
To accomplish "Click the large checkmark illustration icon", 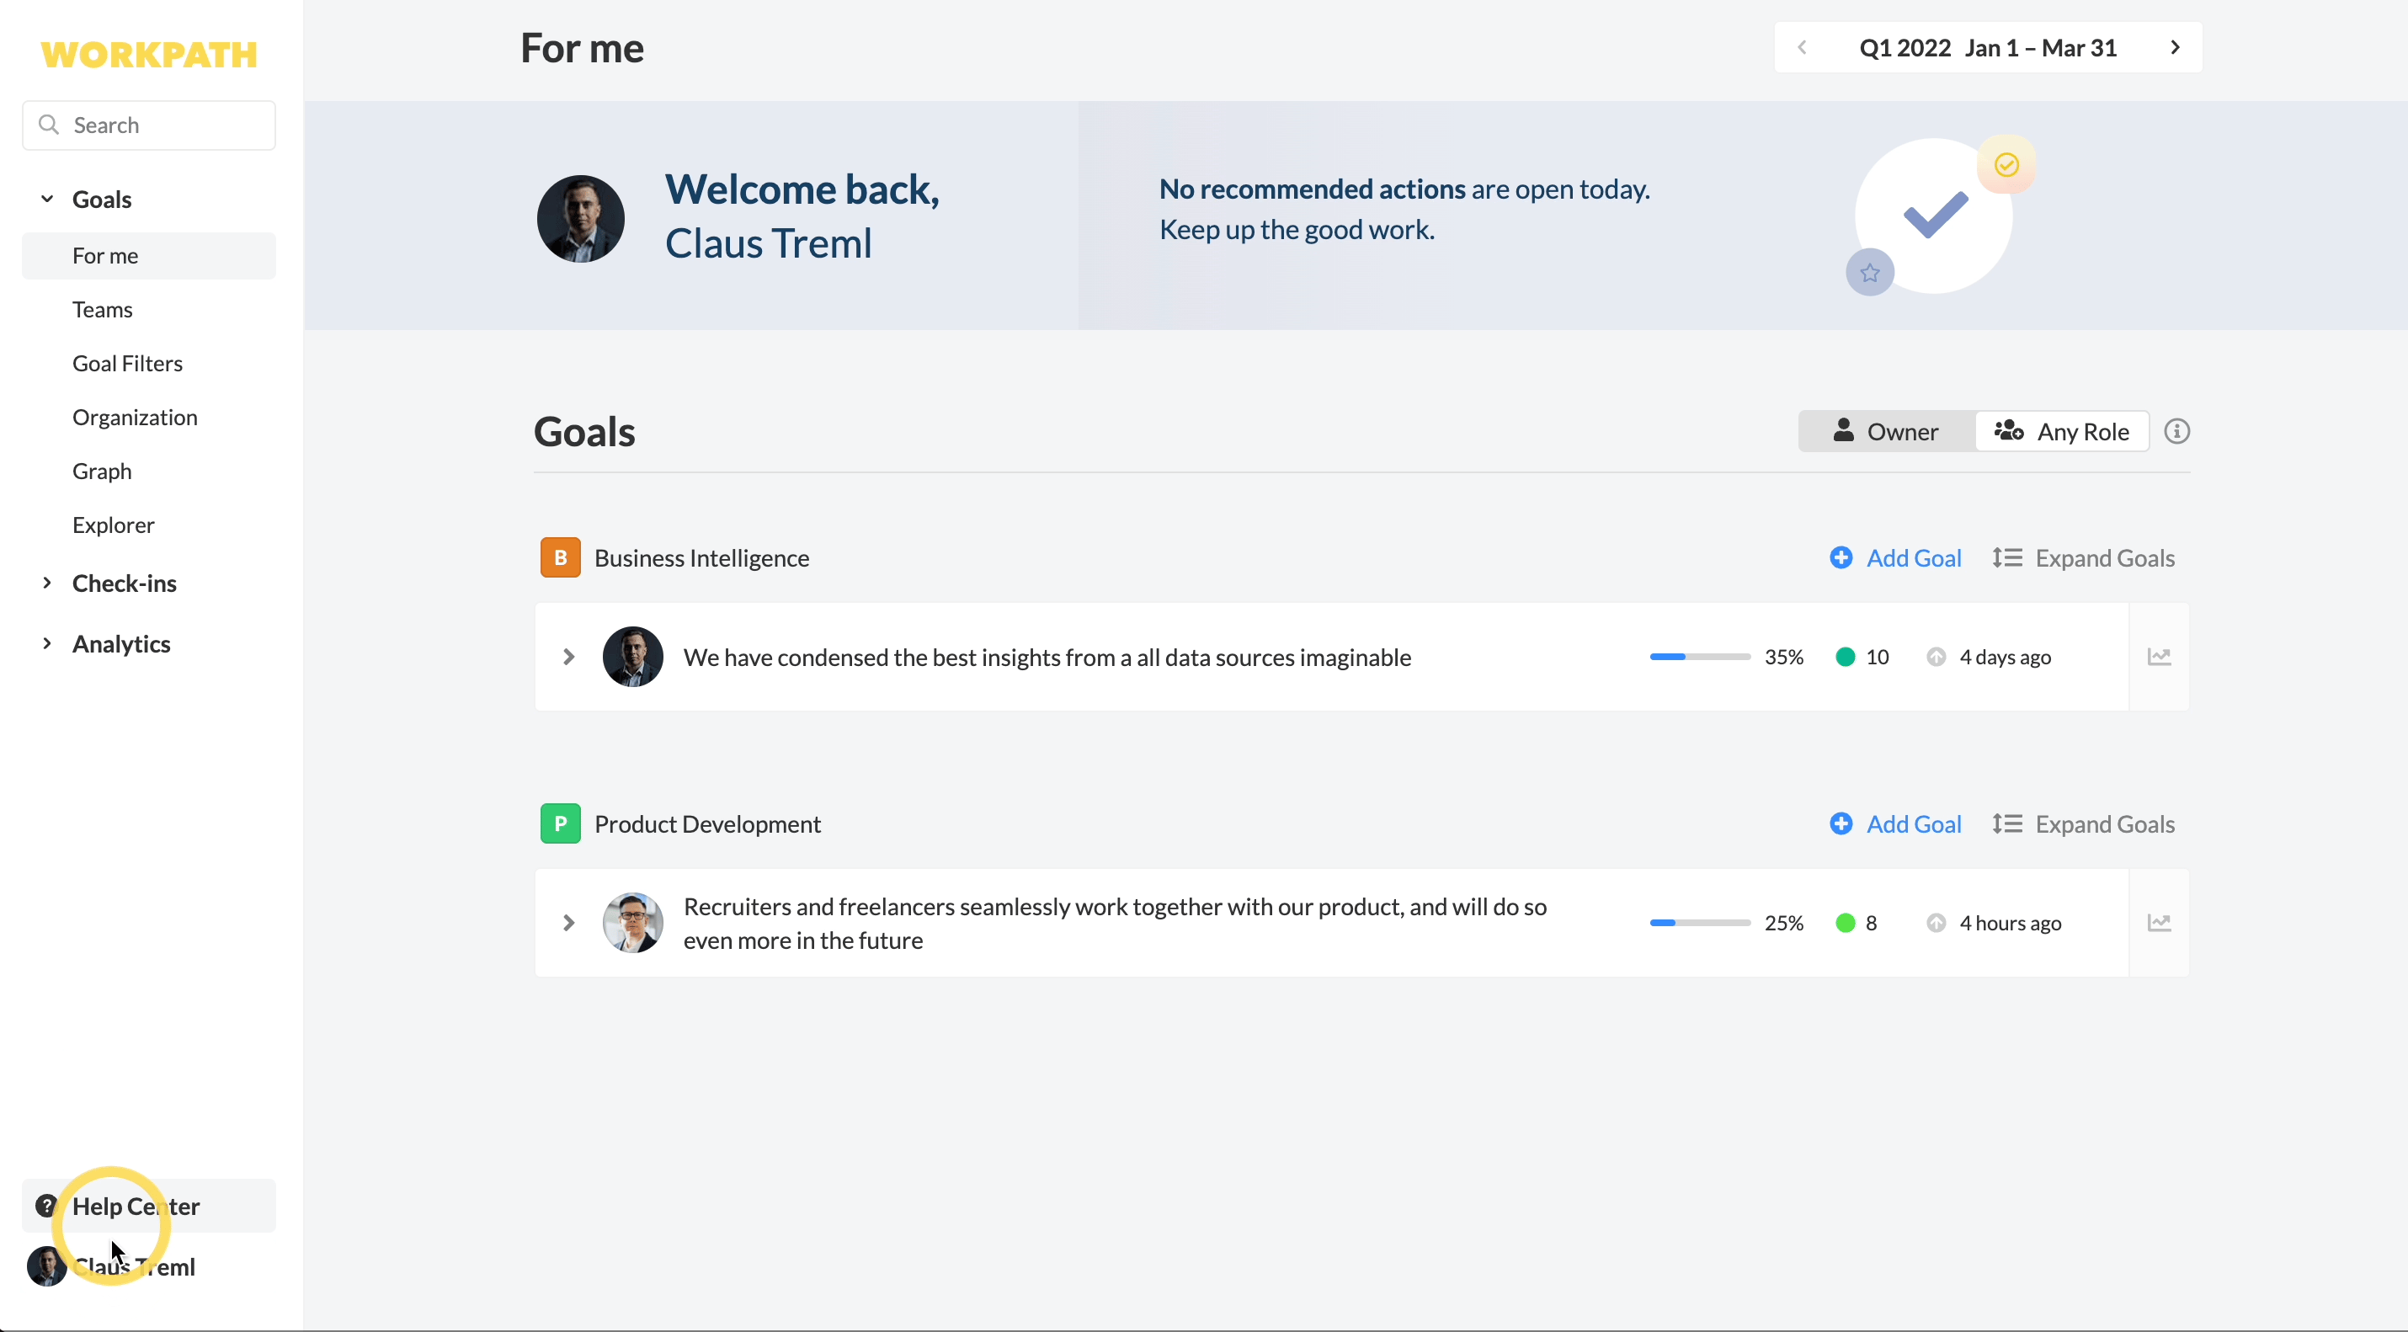I will 1936,215.
